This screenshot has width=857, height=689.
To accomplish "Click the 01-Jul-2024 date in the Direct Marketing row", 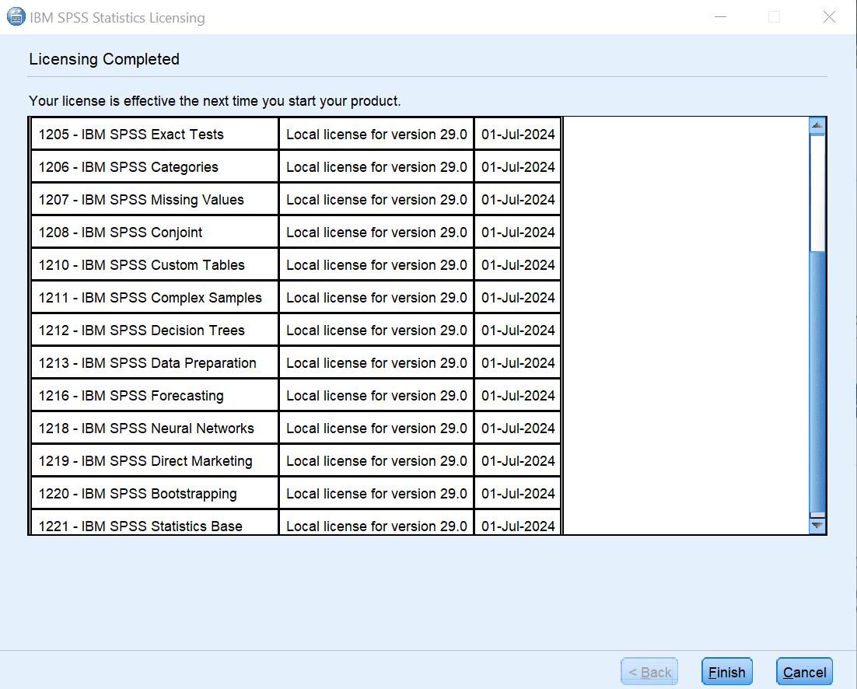I will click(x=518, y=461).
